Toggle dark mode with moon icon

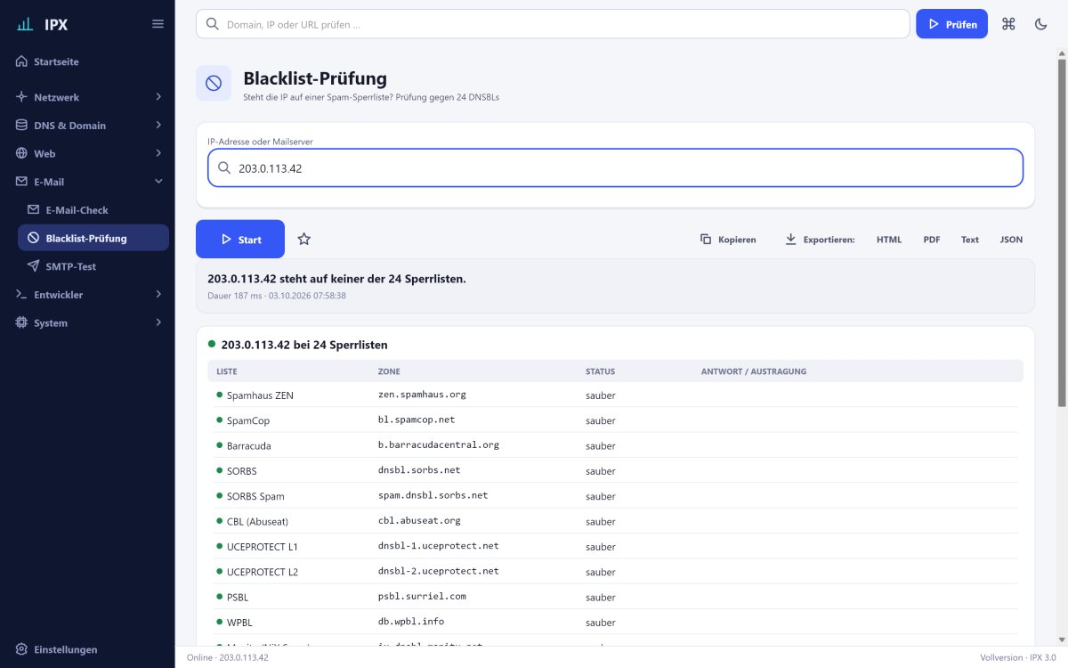pos(1040,24)
